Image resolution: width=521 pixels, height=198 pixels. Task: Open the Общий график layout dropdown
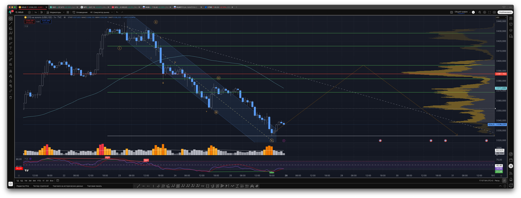click(462, 12)
